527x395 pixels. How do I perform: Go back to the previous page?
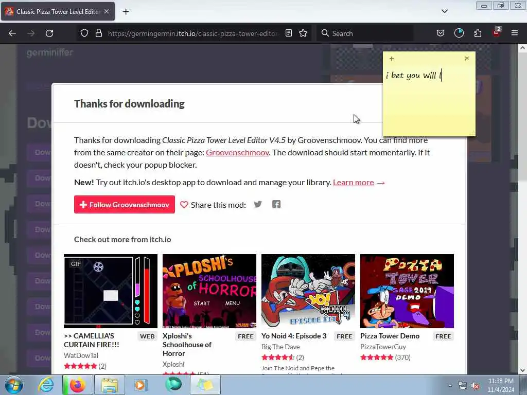(12, 33)
